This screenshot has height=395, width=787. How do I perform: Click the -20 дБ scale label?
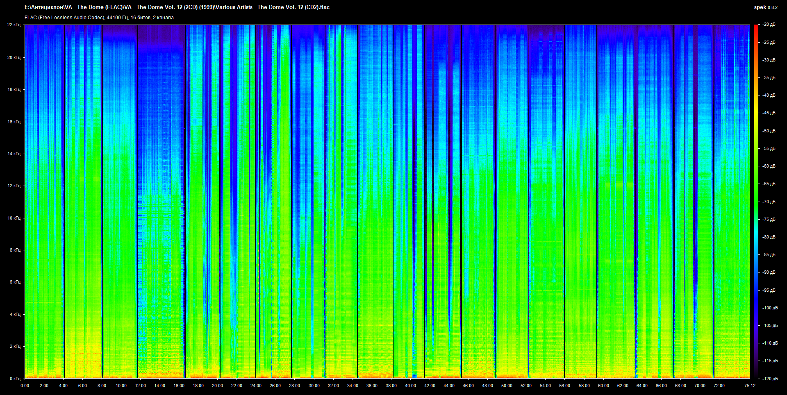tap(769, 25)
